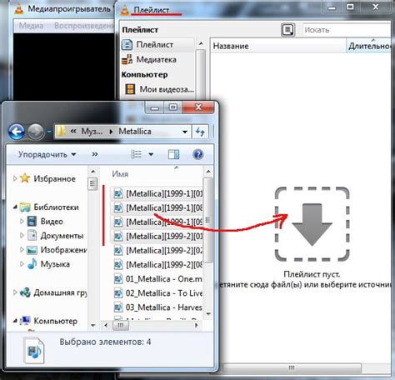This screenshot has height=380, width=395.
Task: Click the Искать search field in playlist
Action: coord(347,29)
